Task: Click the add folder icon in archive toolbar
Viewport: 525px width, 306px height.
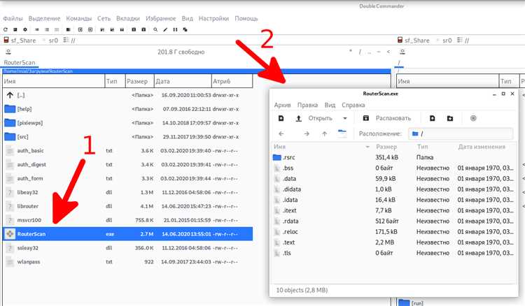Action: [x=450, y=118]
